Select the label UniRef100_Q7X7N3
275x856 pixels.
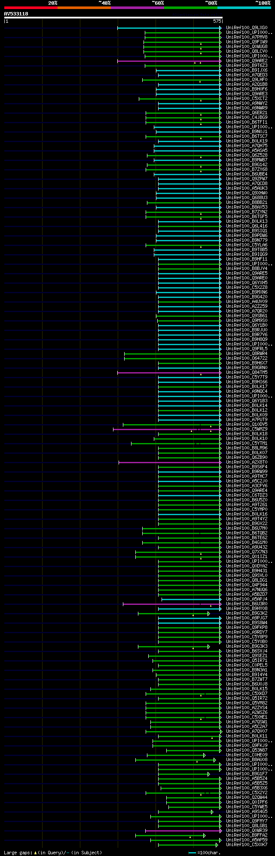[x=247, y=552]
